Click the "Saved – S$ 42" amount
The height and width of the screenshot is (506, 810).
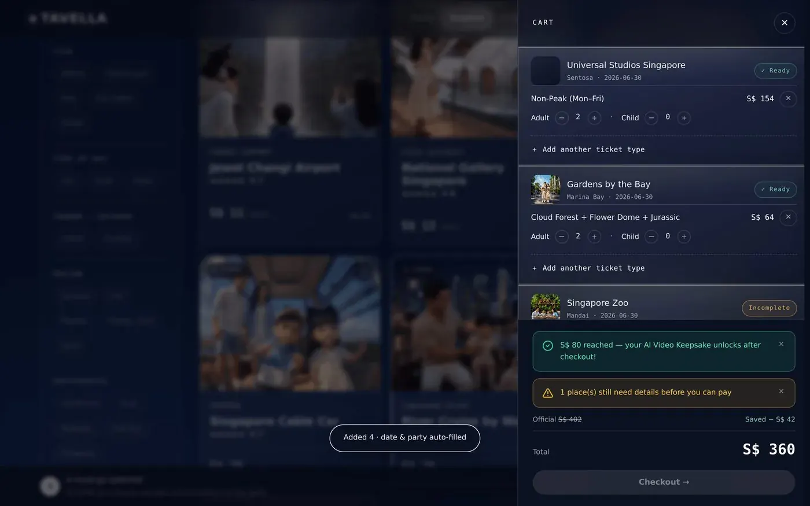click(x=770, y=419)
